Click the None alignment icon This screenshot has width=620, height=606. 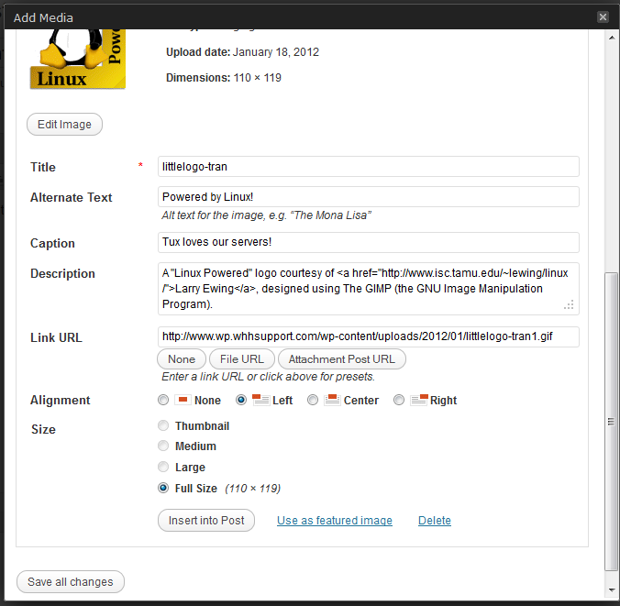click(x=183, y=400)
